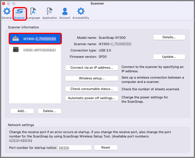
Task: Open Automatic power off settings...
Action: coord(92,98)
